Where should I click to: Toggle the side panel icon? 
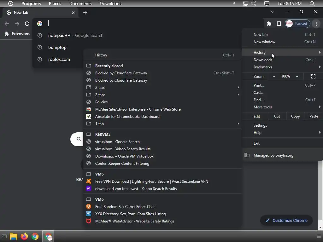[x=279, y=24]
